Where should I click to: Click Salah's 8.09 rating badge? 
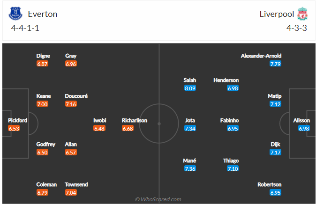point(190,88)
